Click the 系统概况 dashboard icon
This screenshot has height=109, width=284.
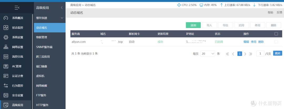[6, 18]
